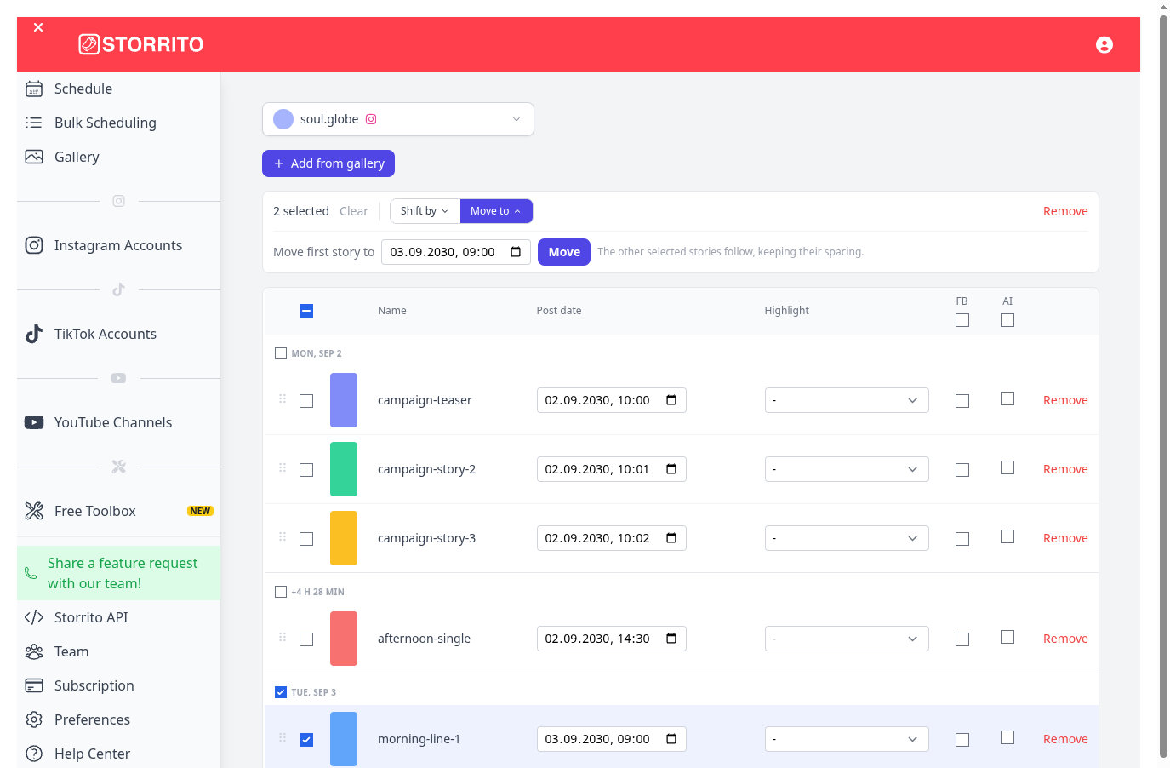The image size is (1170, 768).
Task: Select the campaign-story-2 row checkbox
Action: 306,470
